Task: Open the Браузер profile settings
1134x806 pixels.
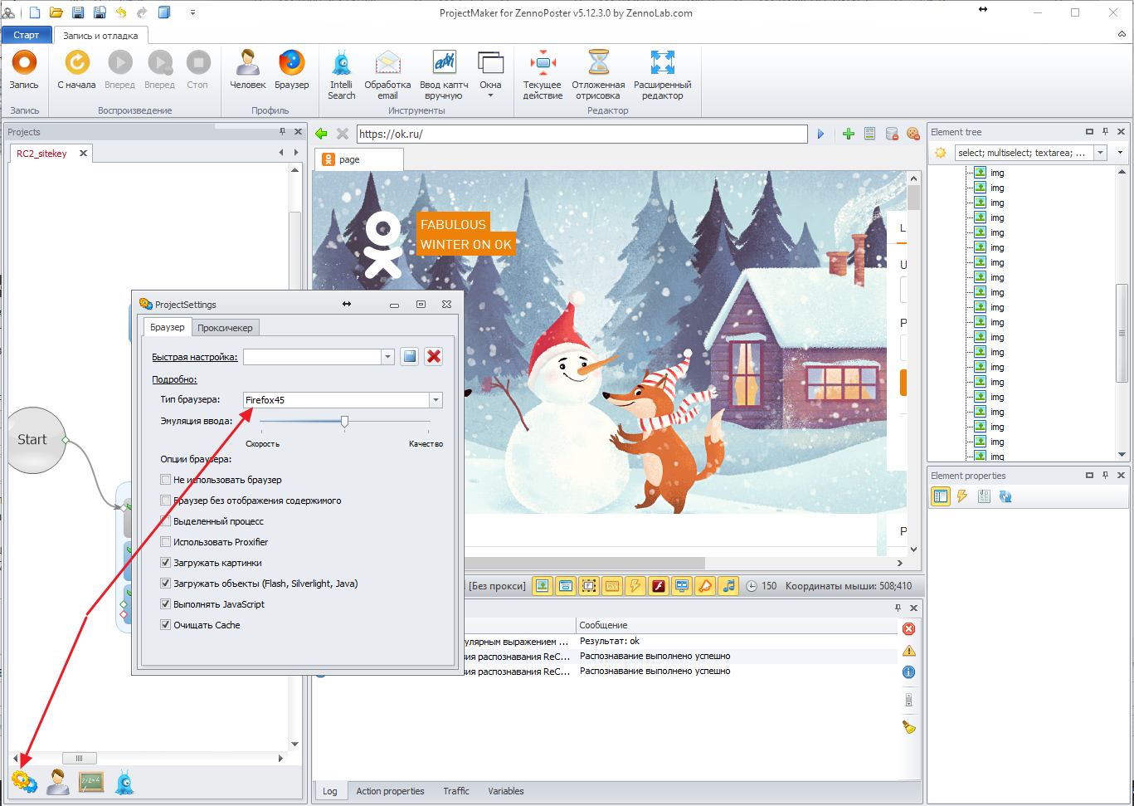Action: pyautogui.click(x=291, y=70)
